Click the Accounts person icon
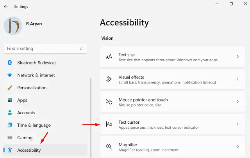The image size is (250, 158). pyautogui.click(x=10, y=113)
